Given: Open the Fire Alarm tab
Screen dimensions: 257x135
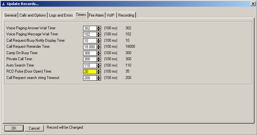Looking at the screenshot, I should coord(96,15).
